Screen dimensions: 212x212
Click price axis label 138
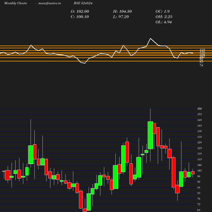point(200,131)
